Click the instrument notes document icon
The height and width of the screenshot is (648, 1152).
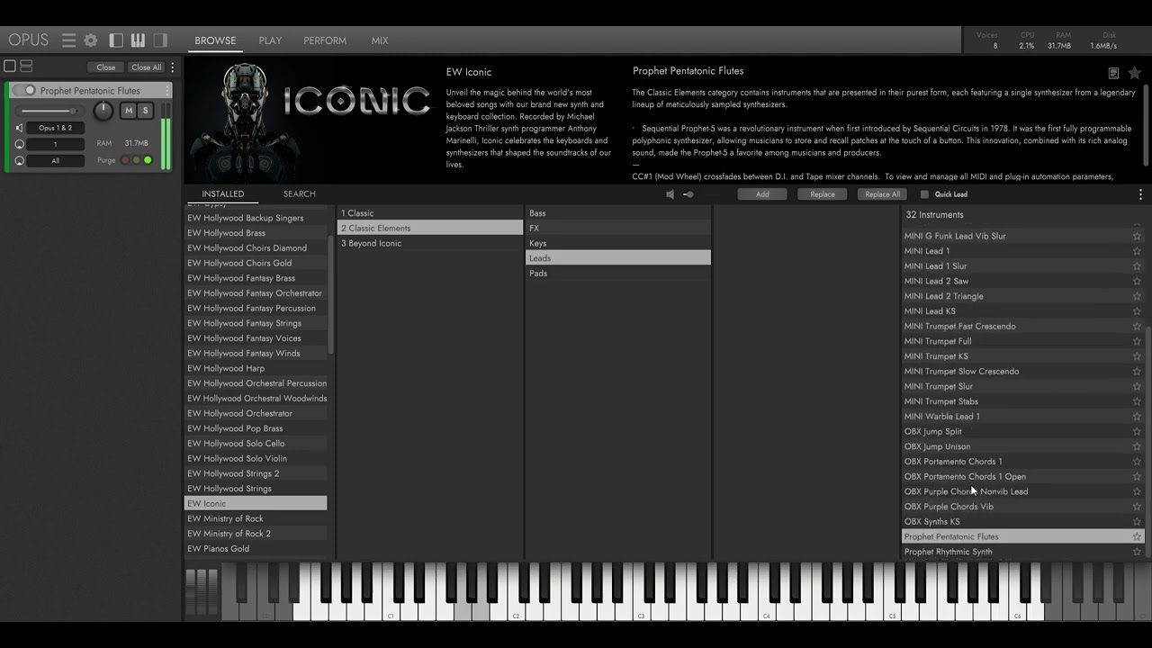(1113, 73)
